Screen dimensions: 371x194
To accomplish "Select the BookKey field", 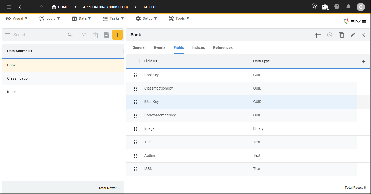I will [151, 75].
